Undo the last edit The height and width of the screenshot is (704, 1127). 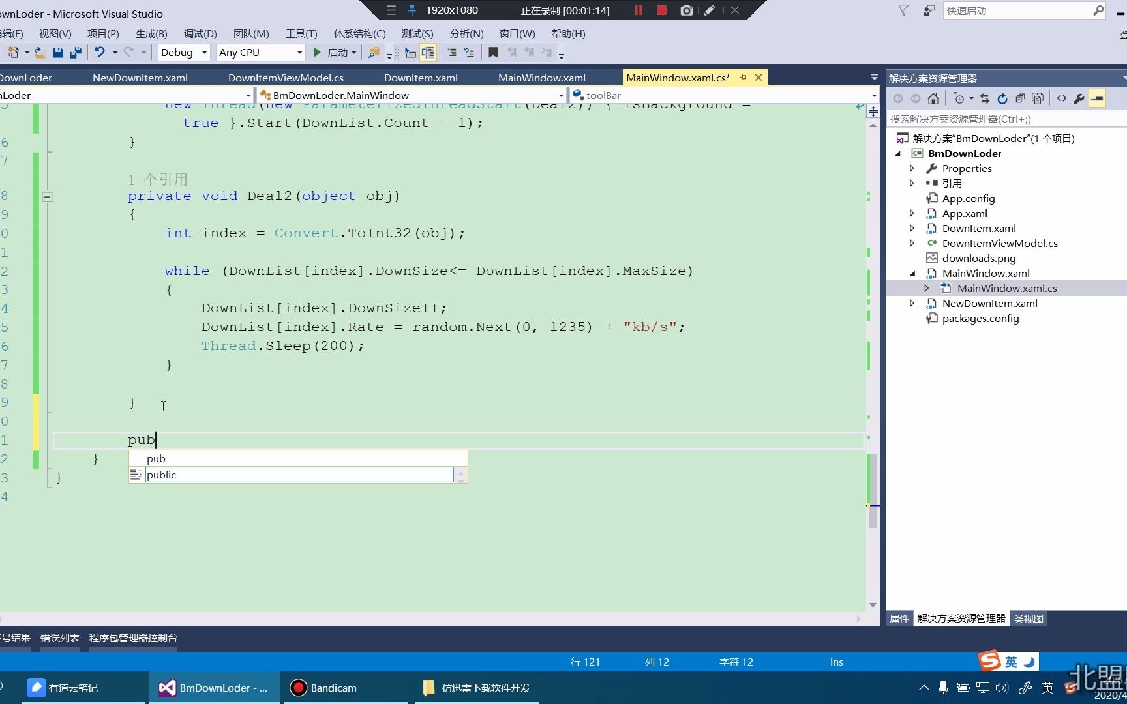coord(100,52)
